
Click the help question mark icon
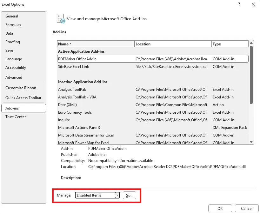[239, 4]
